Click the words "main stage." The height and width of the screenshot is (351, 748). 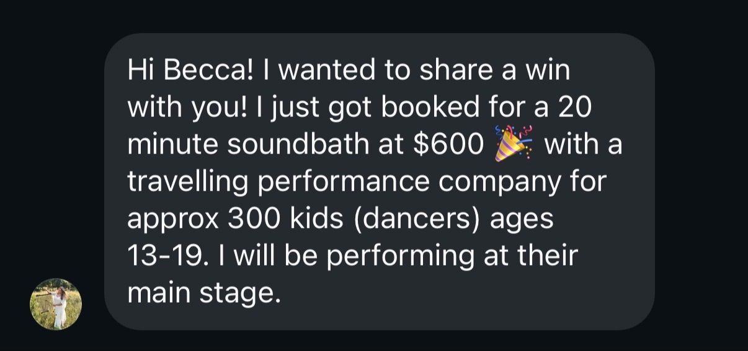[x=200, y=293]
